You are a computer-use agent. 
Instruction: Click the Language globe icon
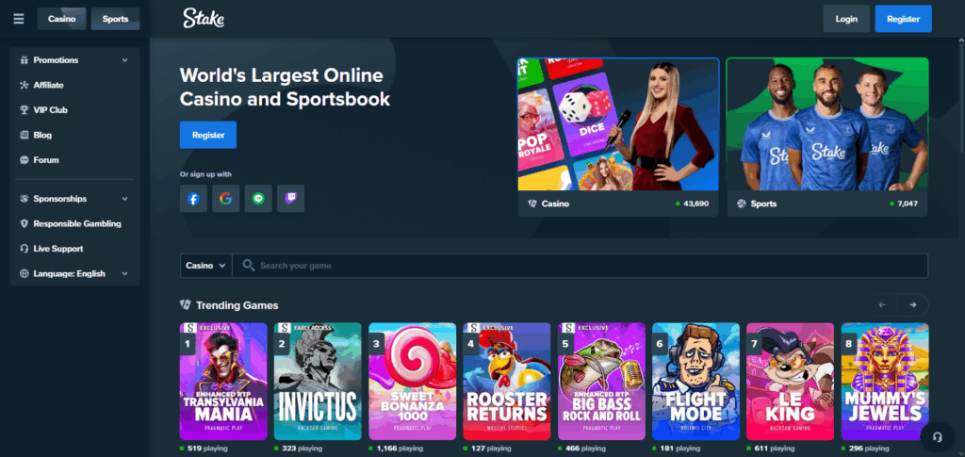[25, 273]
